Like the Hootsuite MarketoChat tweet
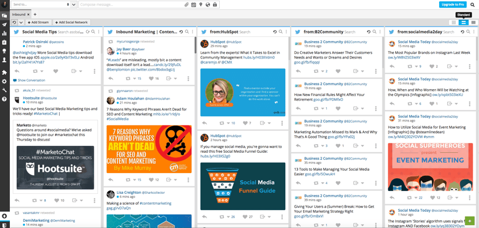479x228 pixels. click(57, 200)
